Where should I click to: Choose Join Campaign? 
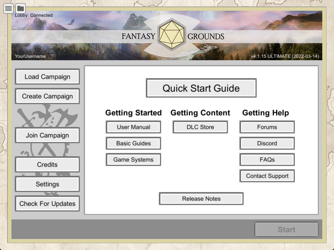pos(47,135)
